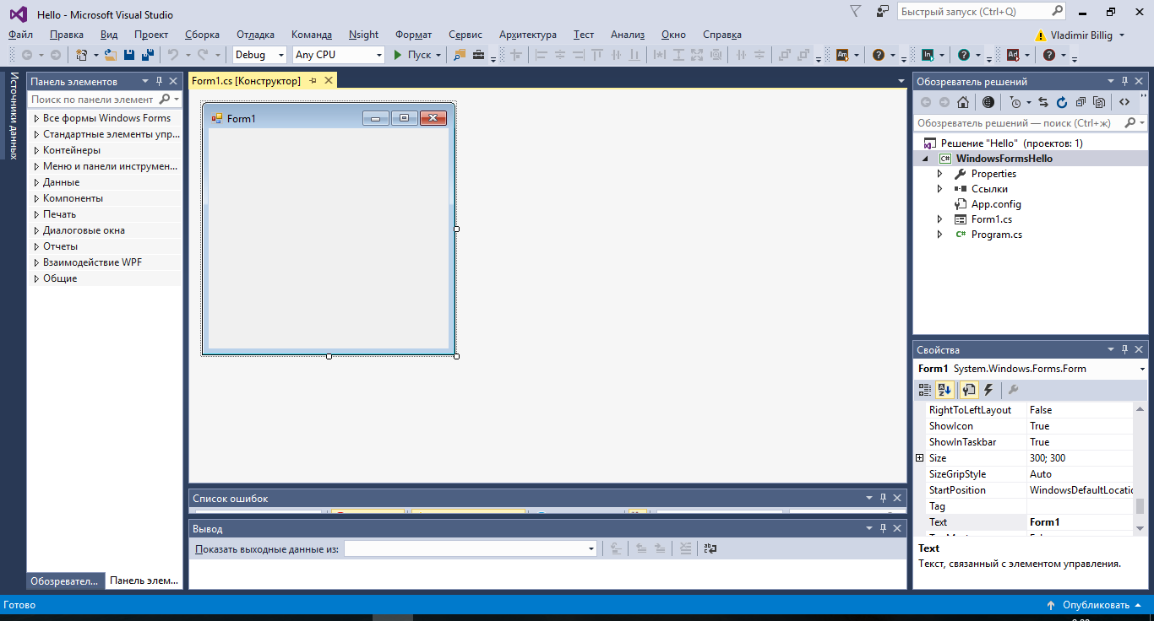Click the feedback icon near Quick Launch
Image resolution: width=1154 pixels, height=621 pixels.
tap(883, 12)
